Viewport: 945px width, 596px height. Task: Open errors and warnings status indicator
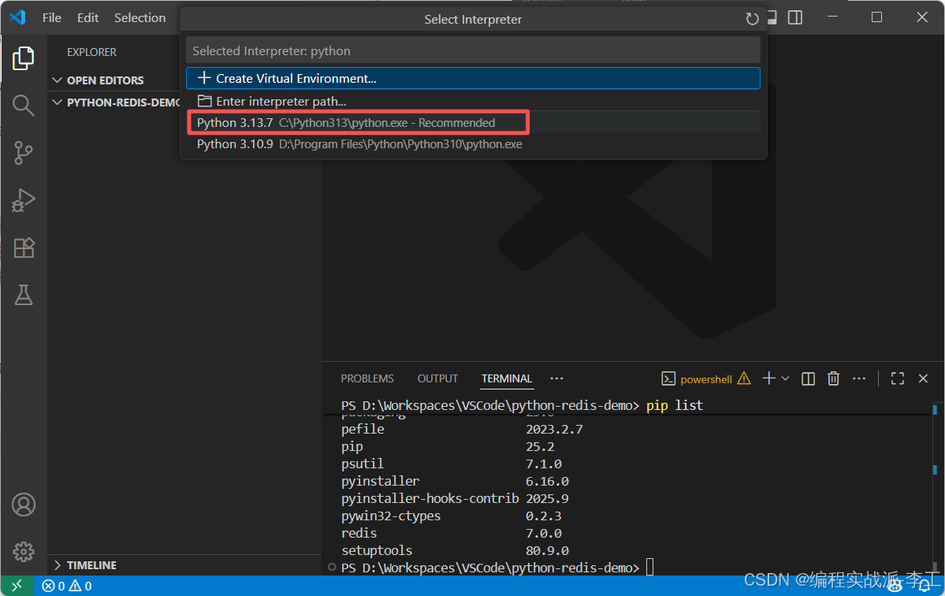[x=66, y=586]
